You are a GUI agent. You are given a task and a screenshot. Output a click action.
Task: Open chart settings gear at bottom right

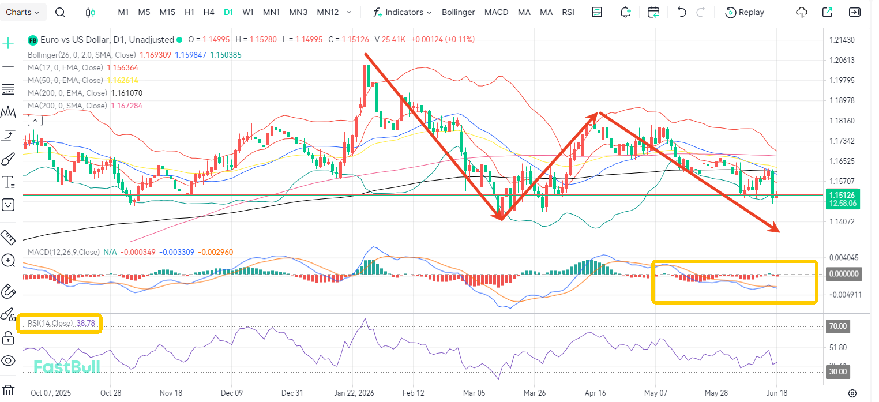point(852,393)
